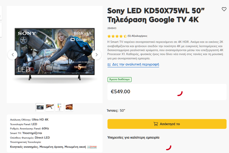Open the (5) Αξιολογήσεις reviews link

[x=137, y=36]
